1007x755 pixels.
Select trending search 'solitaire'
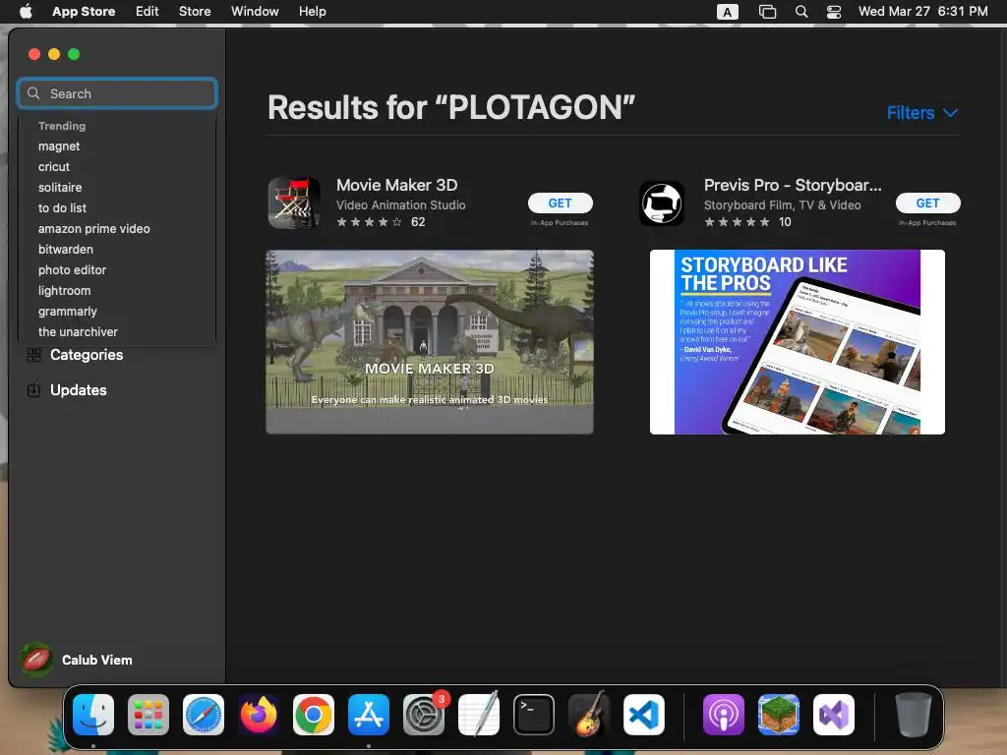click(60, 188)
